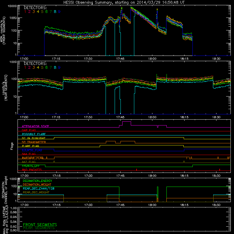Click the SC IN SUNLIGHT flag label
This screenshot has width=234, height=234.
(34, 138)
